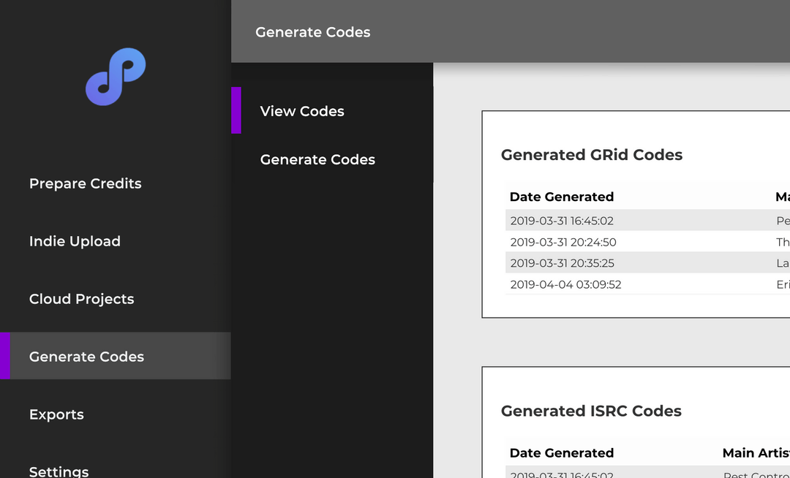Screen dimensions: 790x478
Task: Click the Generated ISRC Codes heading
Action: tap(591, 411)
